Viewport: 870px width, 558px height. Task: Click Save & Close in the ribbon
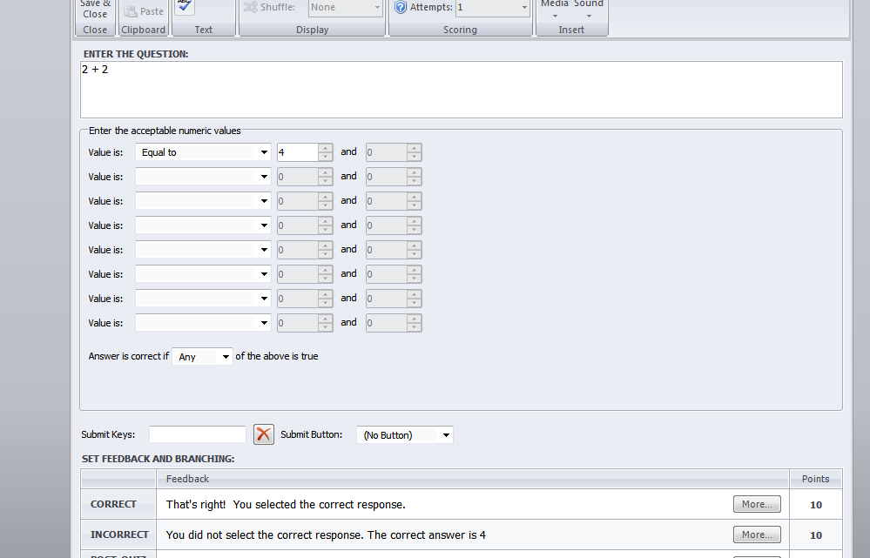pyautogui.click(x=95, y=9)
